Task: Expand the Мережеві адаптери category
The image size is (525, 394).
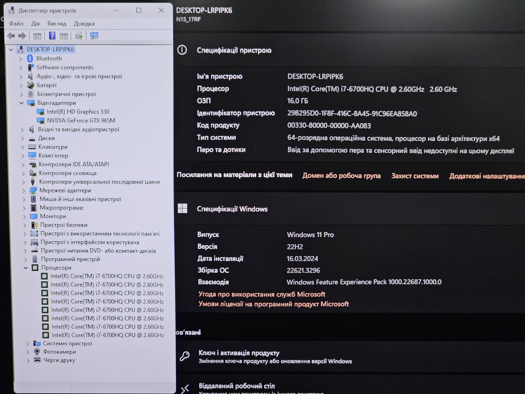Action: 24,191
